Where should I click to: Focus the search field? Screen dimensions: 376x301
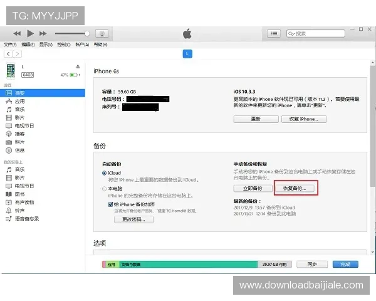point(316,34)
